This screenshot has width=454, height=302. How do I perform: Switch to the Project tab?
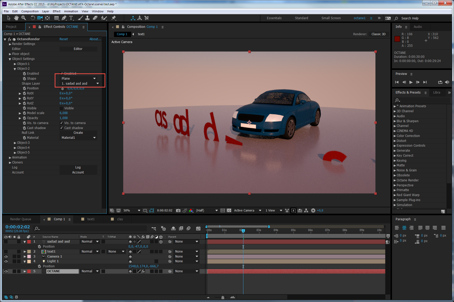click(11, 27)
